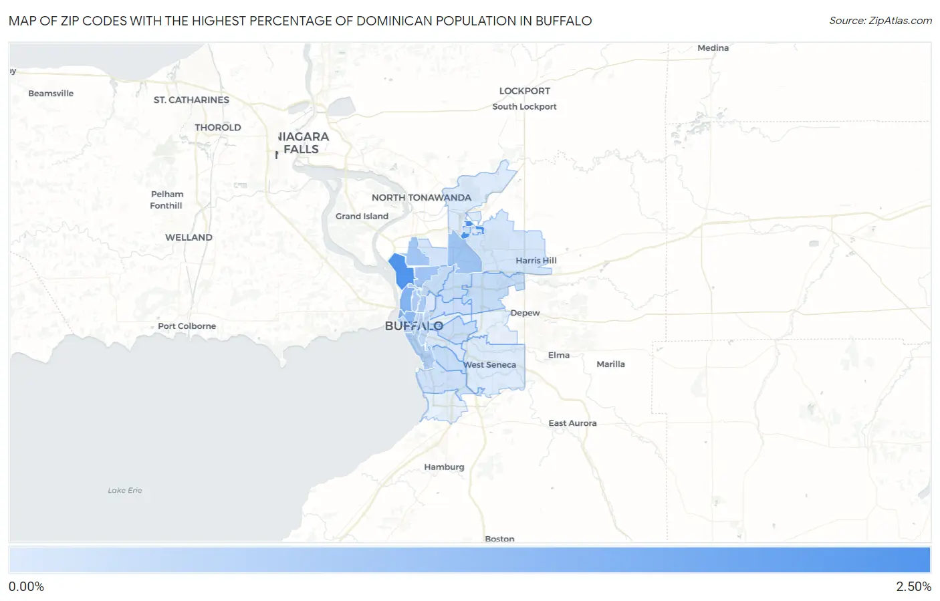Image resolution: width=940 pixels, height=601 pixels.
Task: Click the Grand Island label
Action: (x=362, y=216)
